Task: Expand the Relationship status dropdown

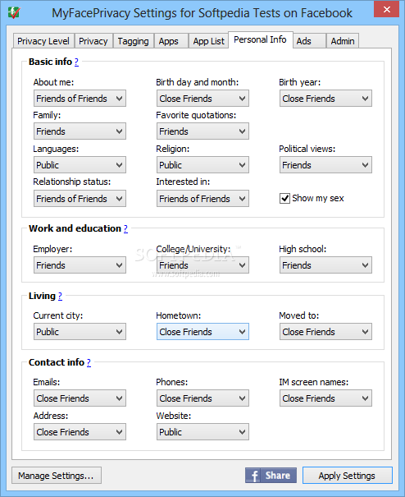Action: [x=80, y=199]
